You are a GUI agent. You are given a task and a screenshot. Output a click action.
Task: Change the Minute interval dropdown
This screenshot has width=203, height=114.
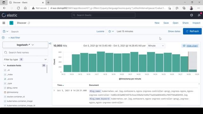[x=156, y=46]
